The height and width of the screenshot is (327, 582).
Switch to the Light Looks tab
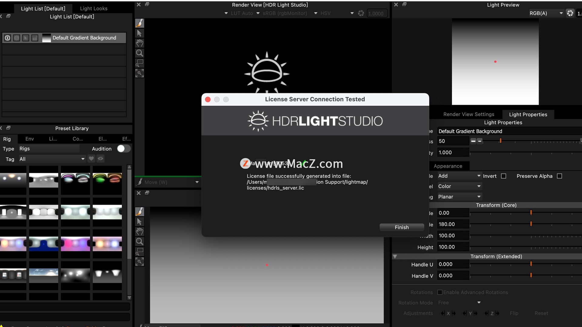(94, 8)
